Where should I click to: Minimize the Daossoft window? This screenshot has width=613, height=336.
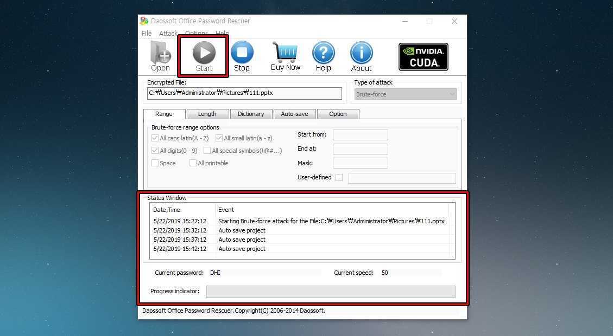[405, 21]
